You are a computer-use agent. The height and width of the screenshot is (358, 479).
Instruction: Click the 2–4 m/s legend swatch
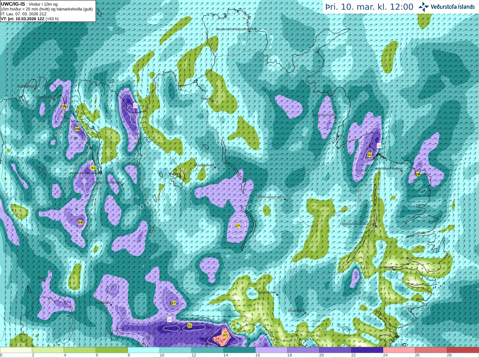(48, 350)
